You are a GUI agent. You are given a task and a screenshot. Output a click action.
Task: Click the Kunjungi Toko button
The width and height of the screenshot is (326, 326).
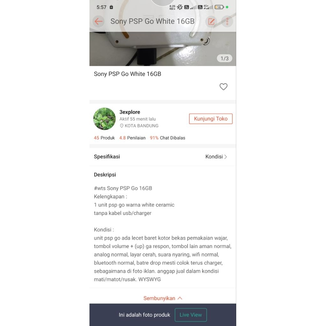tap(211, 119)
